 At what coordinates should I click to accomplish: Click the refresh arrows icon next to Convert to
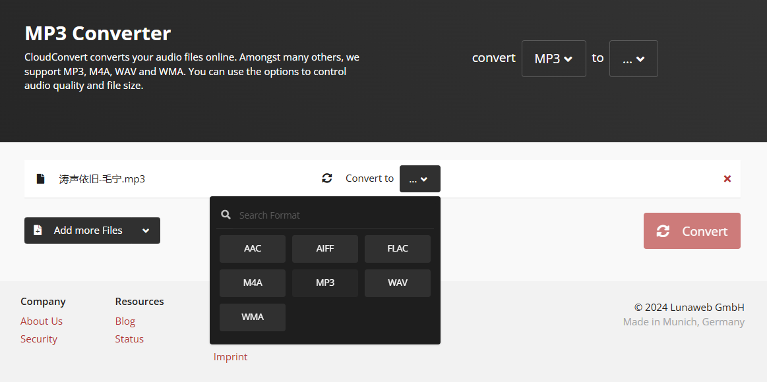(x=326, y=178)
